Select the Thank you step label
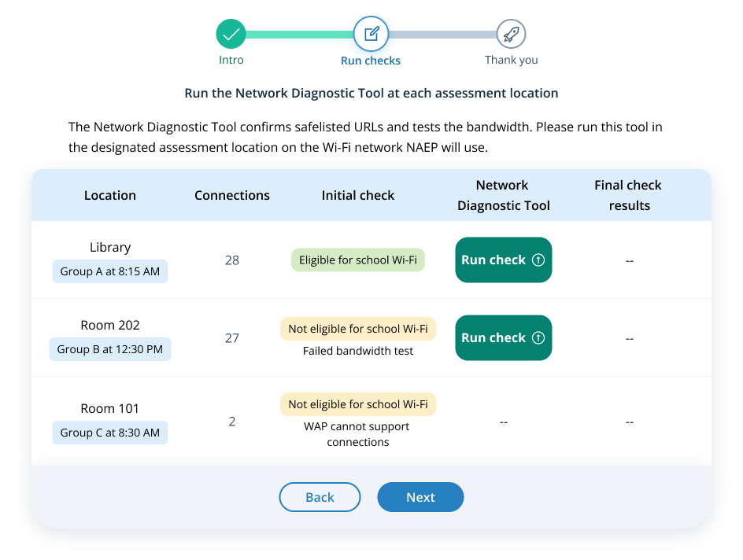Image resolution: width=743 pixels, height=560 pixels. click(512, 60)
